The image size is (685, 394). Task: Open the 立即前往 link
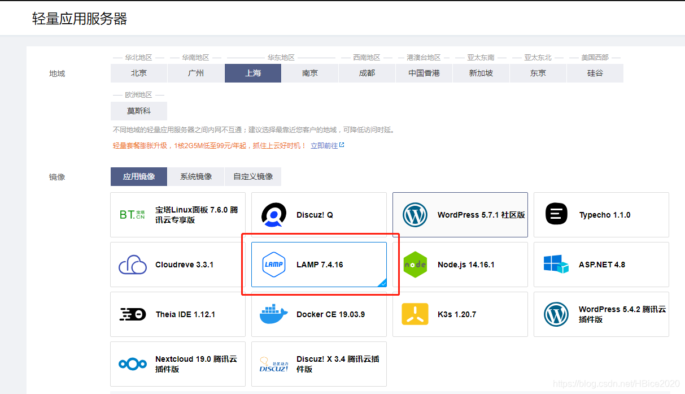click(x=324, y=145)
